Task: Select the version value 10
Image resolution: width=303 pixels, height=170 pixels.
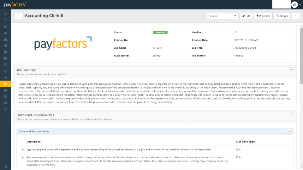Action: pos(236,32)
